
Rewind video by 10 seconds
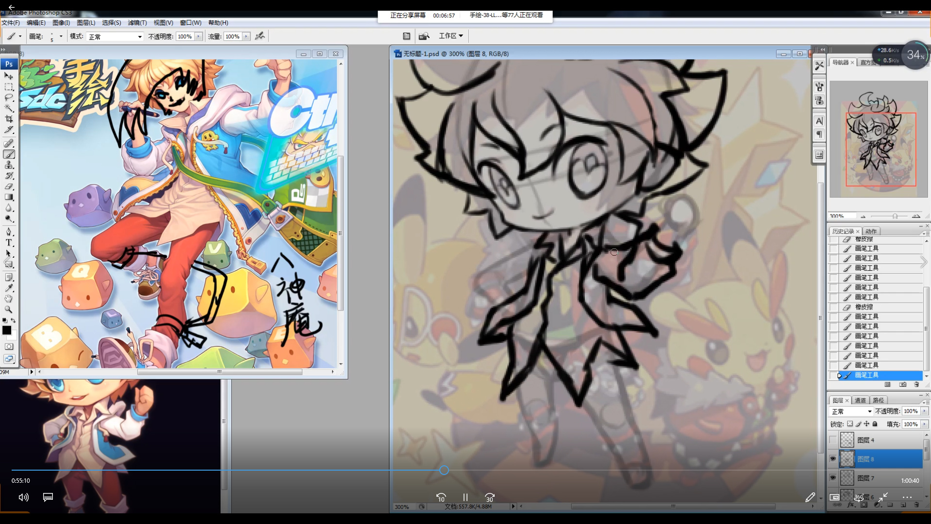click(x=441, y=497)
